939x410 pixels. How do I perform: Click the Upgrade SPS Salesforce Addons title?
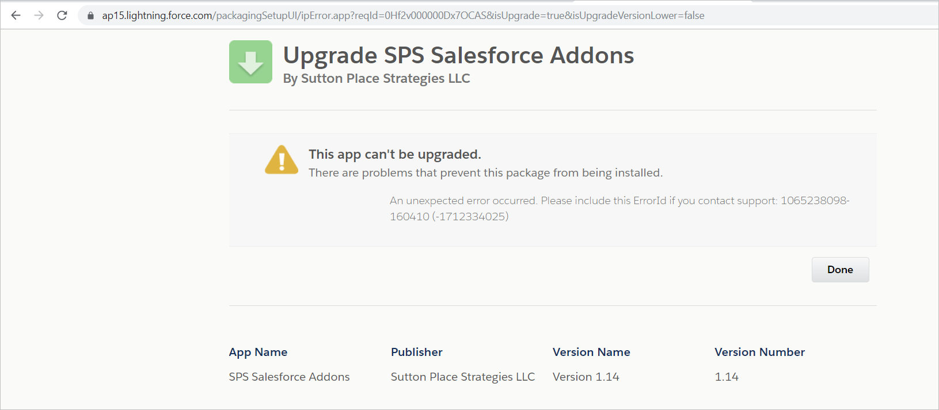[458, 55]
